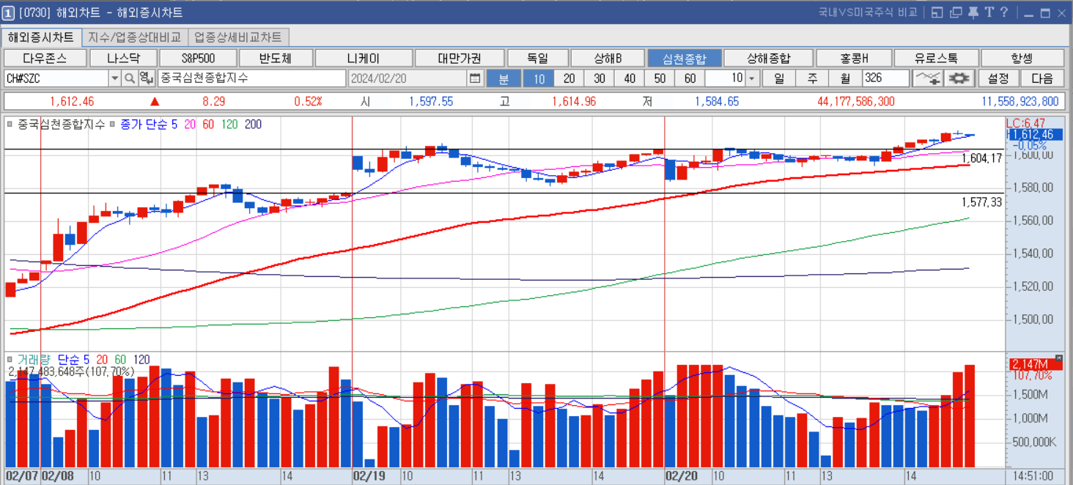Click the current price tag 1,612.46 on axis

click(x=1036, y=135)
